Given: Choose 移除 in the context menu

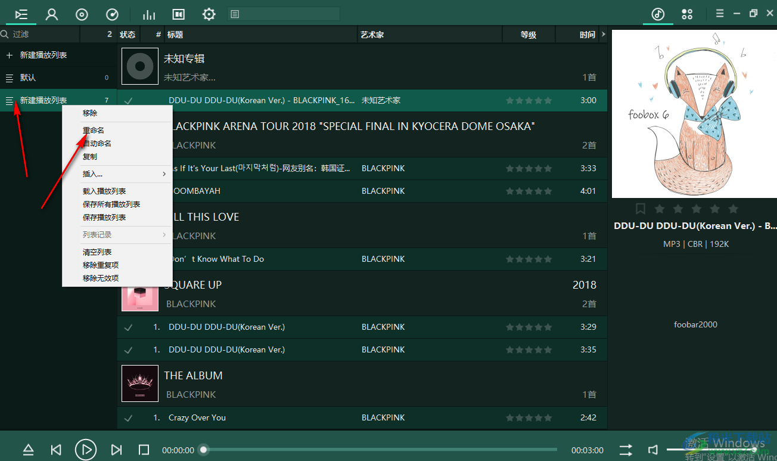Looking at the screenshot, I should (90, 113).
